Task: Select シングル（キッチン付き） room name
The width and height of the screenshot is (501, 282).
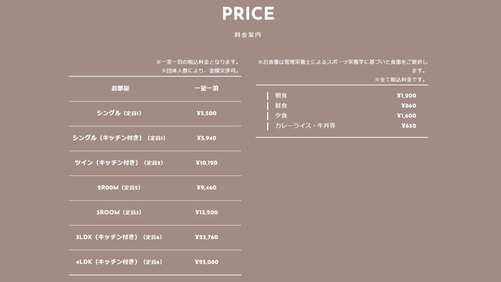Action: pyautogui.click(x=119, y=138)
